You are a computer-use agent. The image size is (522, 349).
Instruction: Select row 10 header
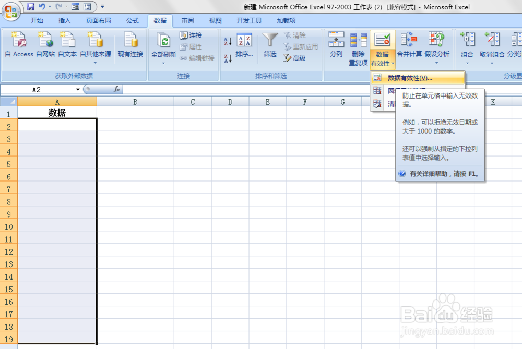tap(9, 226)
